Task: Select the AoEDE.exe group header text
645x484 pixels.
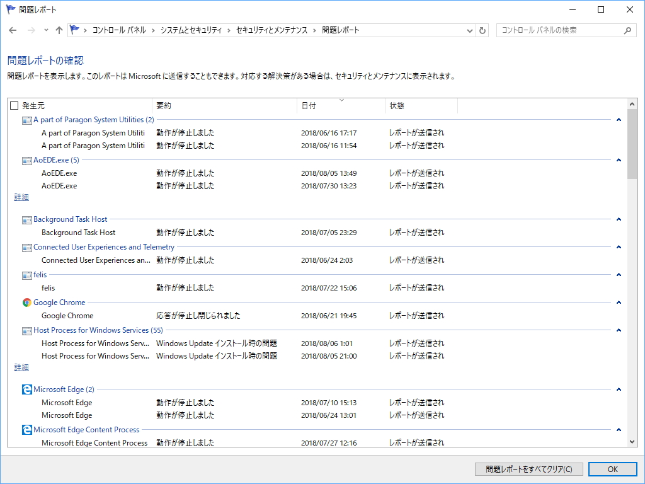Action: click(x=56, y=160)
